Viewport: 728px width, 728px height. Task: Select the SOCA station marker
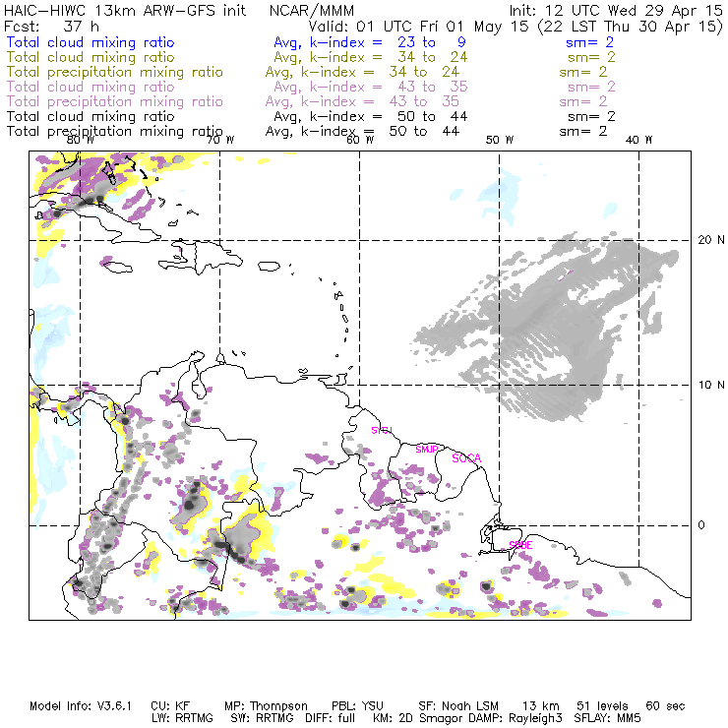466,458
